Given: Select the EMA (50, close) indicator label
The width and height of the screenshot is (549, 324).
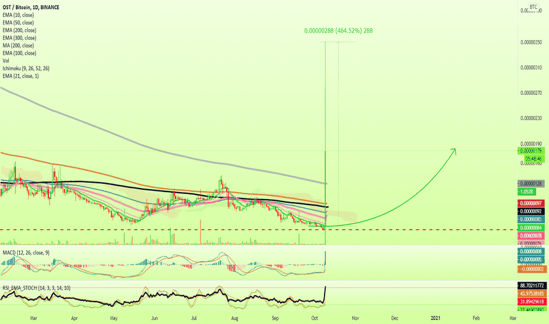Looking at the screenshot, I should [x=18, y=23].
